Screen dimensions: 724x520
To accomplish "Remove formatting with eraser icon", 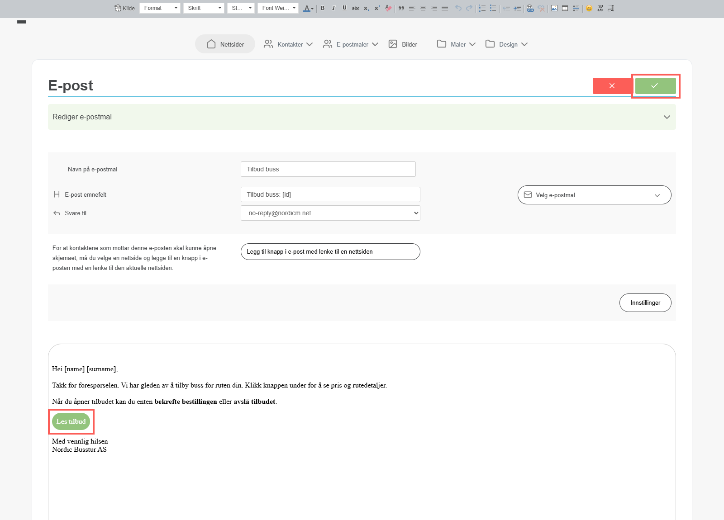I will pos(388,8).
